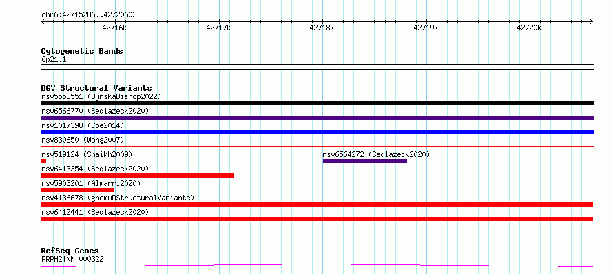Screen dimensions: 613x274
Task: Click the chr6:42715286..42720603 coordinate label
Action: click(89, 15)
